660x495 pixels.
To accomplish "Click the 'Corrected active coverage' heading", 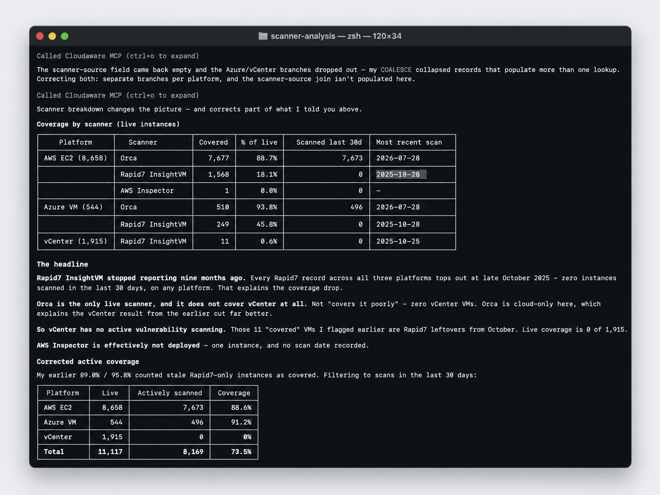I will point(88,361).
